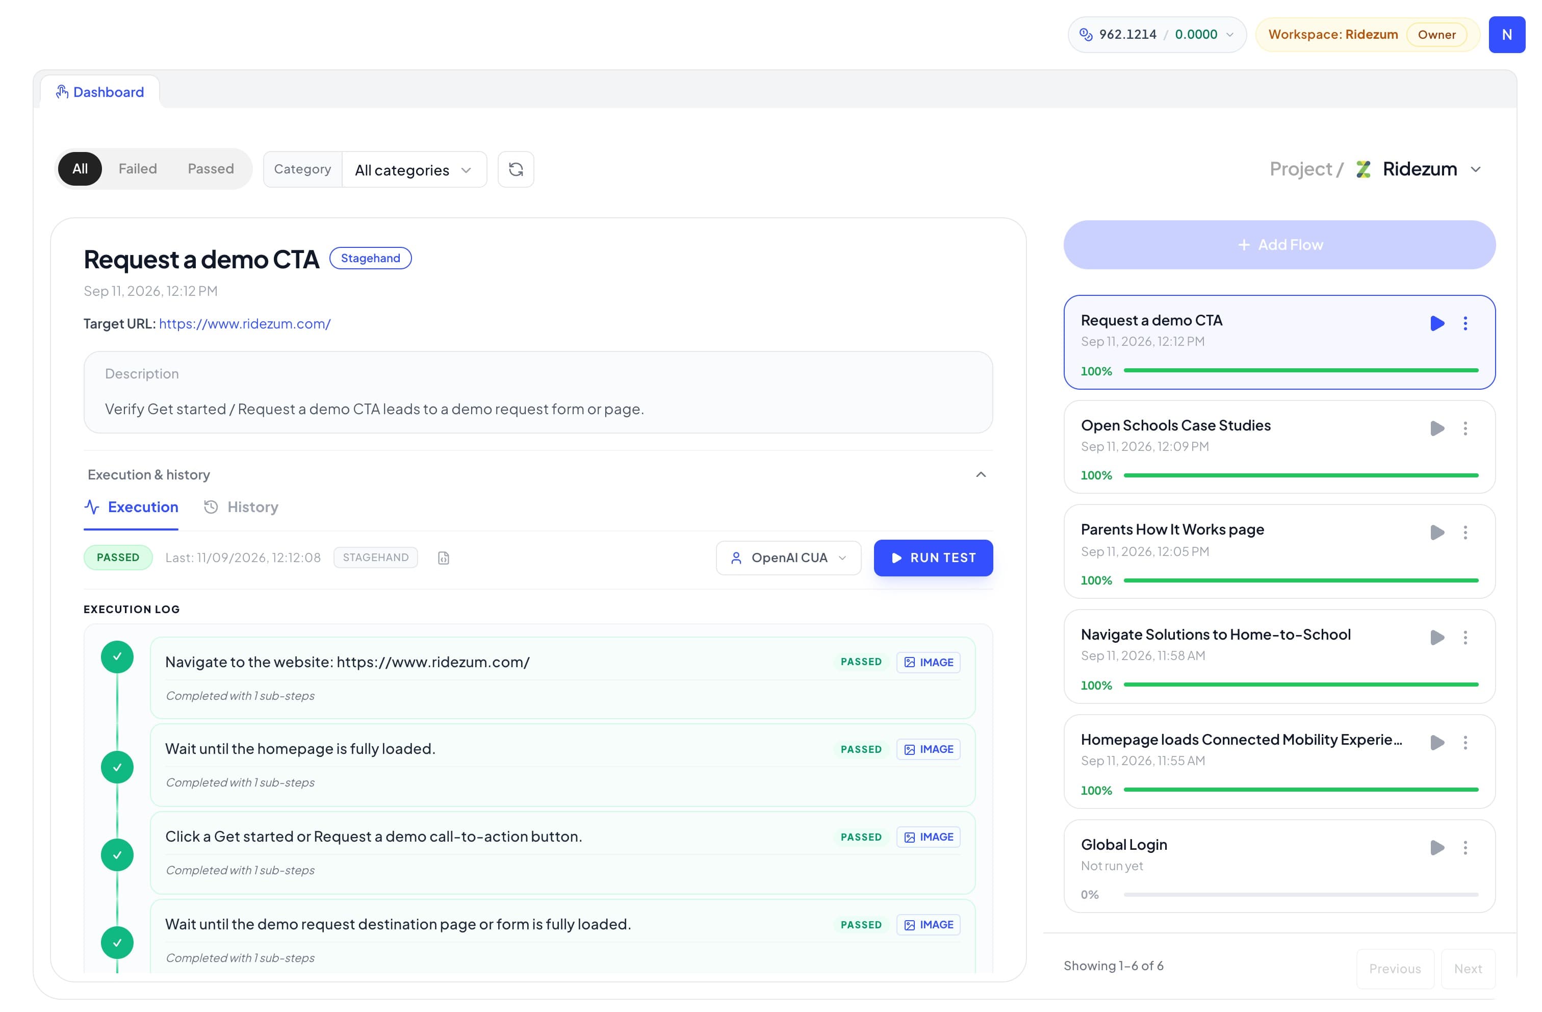Click the green check for Navigate to website step
This screenshot has width=1542, height=1012.
click(117, 657)
